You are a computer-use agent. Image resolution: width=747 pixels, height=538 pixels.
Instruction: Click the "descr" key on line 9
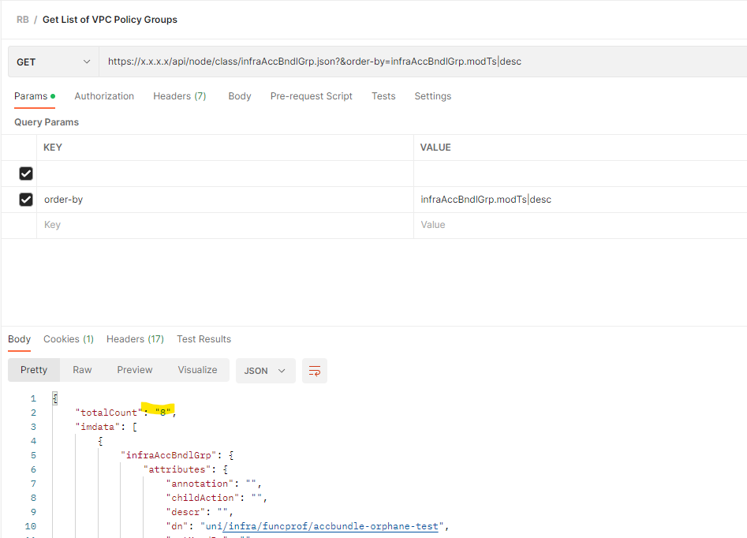[185, 512]
